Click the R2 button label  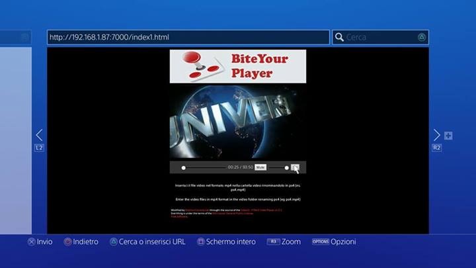(x=436, y=148)
